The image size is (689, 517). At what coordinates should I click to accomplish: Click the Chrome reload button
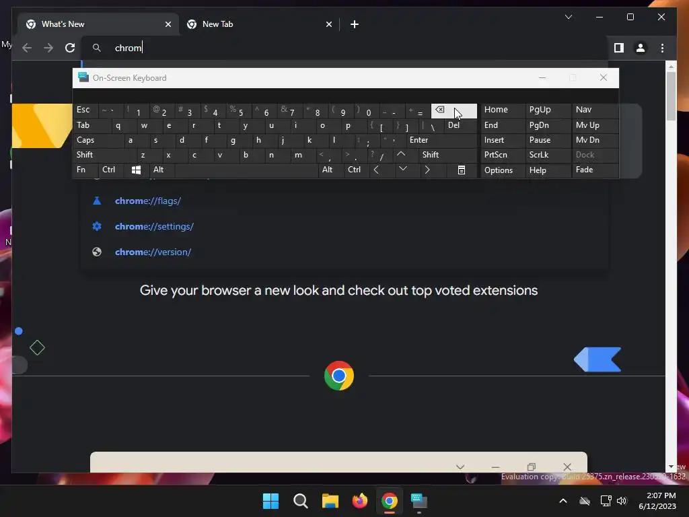tap(70, 48)
